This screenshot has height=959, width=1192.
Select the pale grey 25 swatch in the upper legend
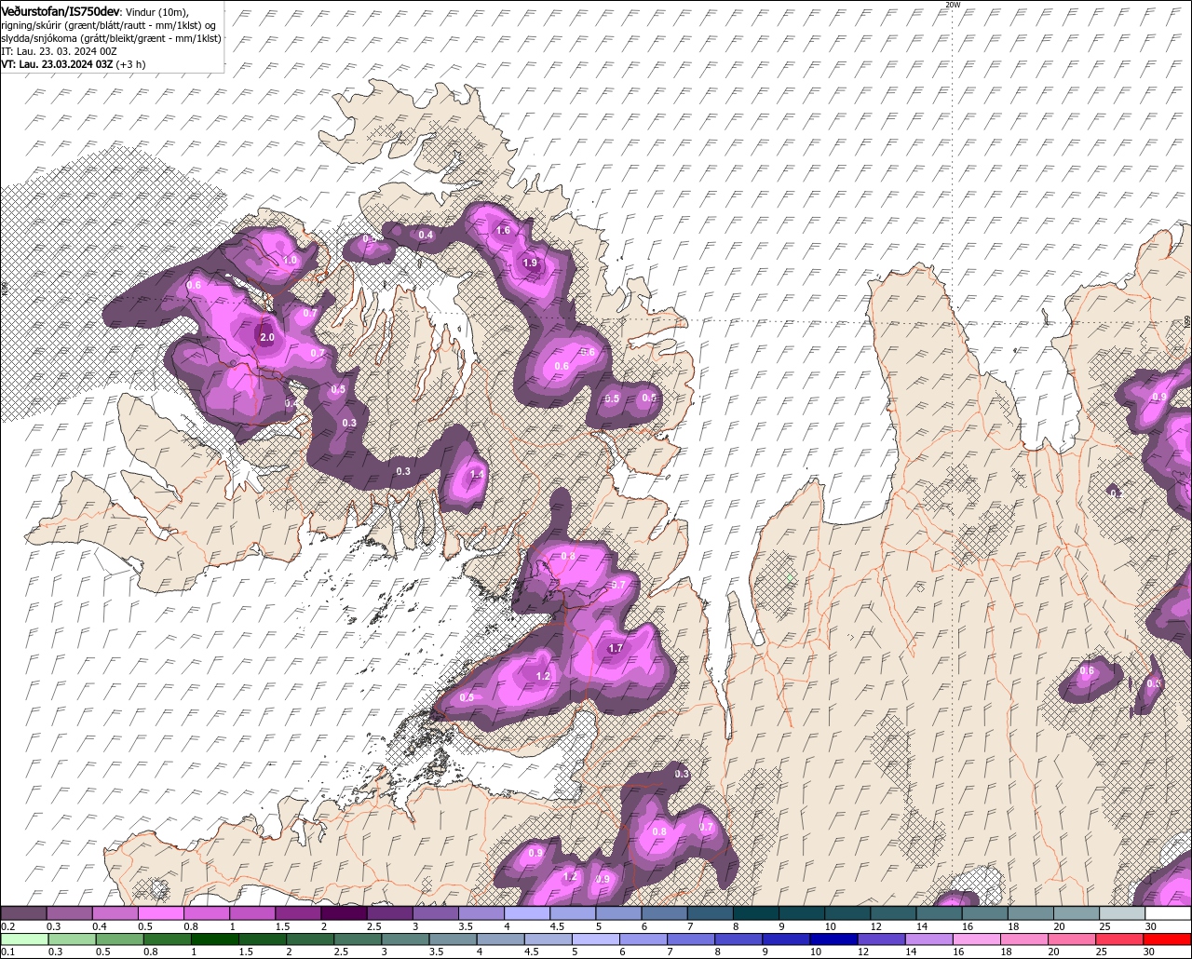pos(1123,913)
